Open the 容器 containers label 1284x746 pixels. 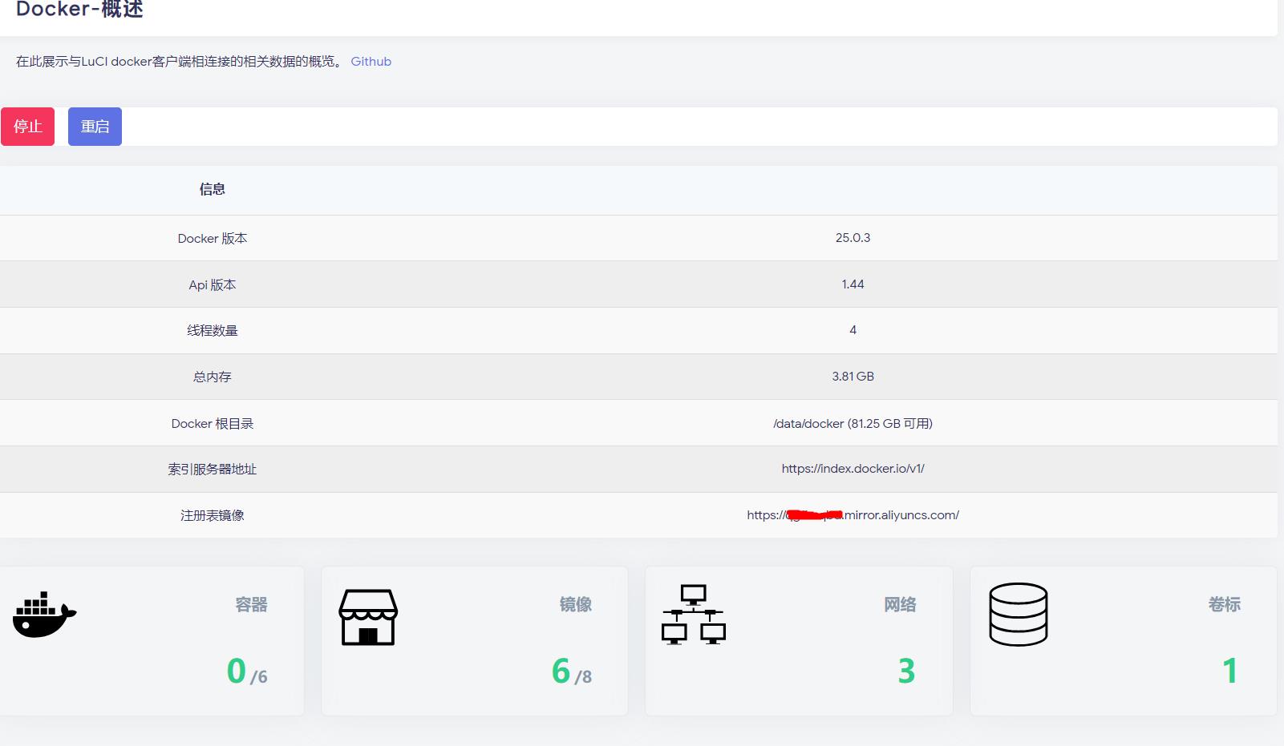251,605
